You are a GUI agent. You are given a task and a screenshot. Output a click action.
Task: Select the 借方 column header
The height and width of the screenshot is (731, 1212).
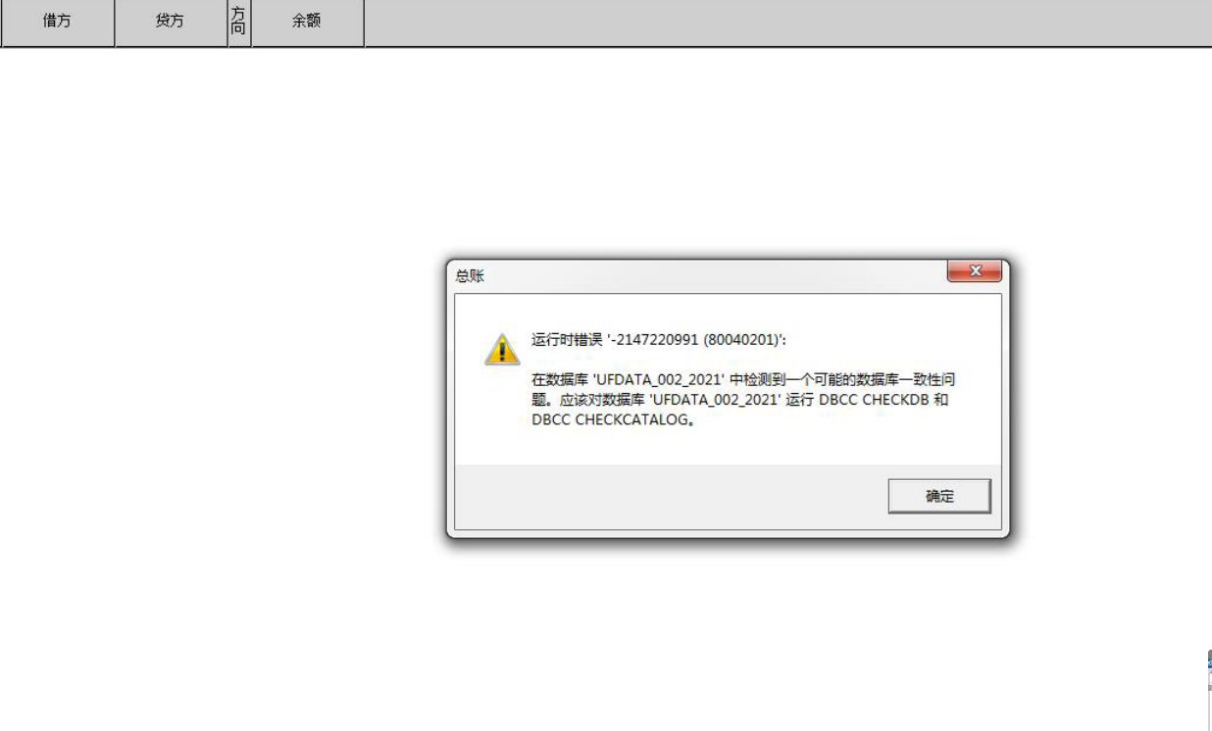point(57,22)
